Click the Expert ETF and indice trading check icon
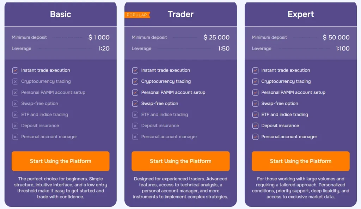 (x=255, y=115)
